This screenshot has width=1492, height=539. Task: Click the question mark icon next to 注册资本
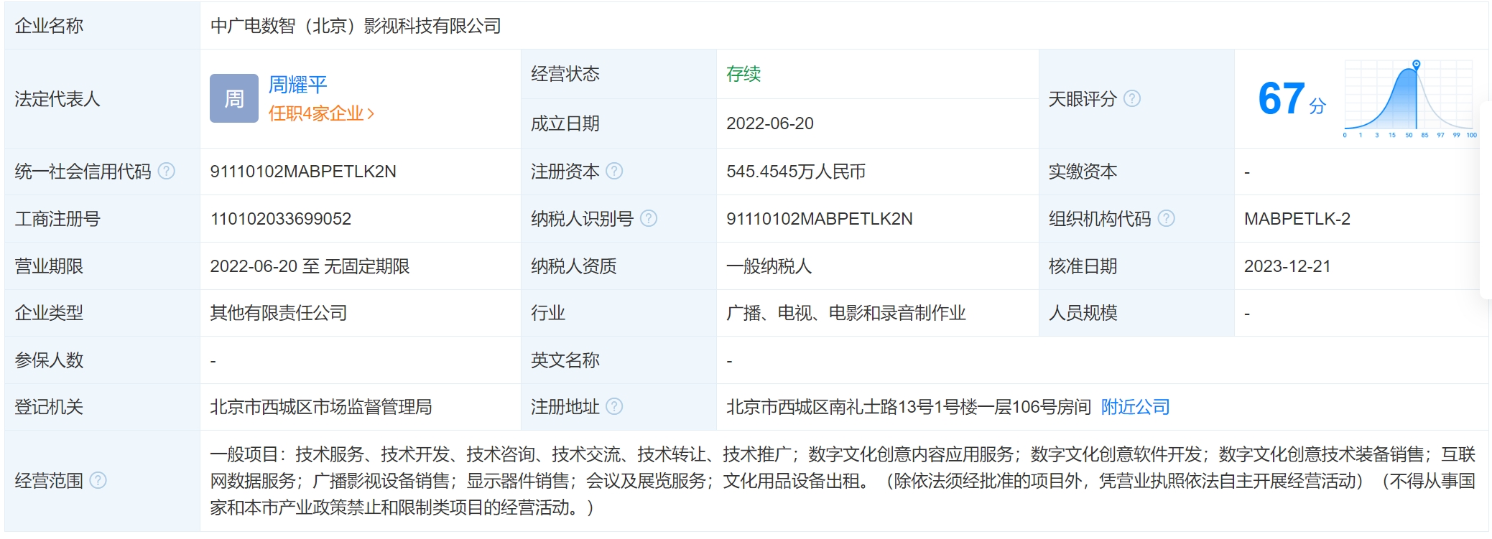614,171
